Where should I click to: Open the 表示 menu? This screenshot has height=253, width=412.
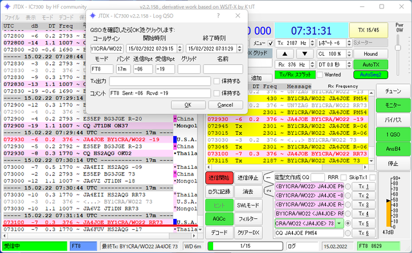30,17
